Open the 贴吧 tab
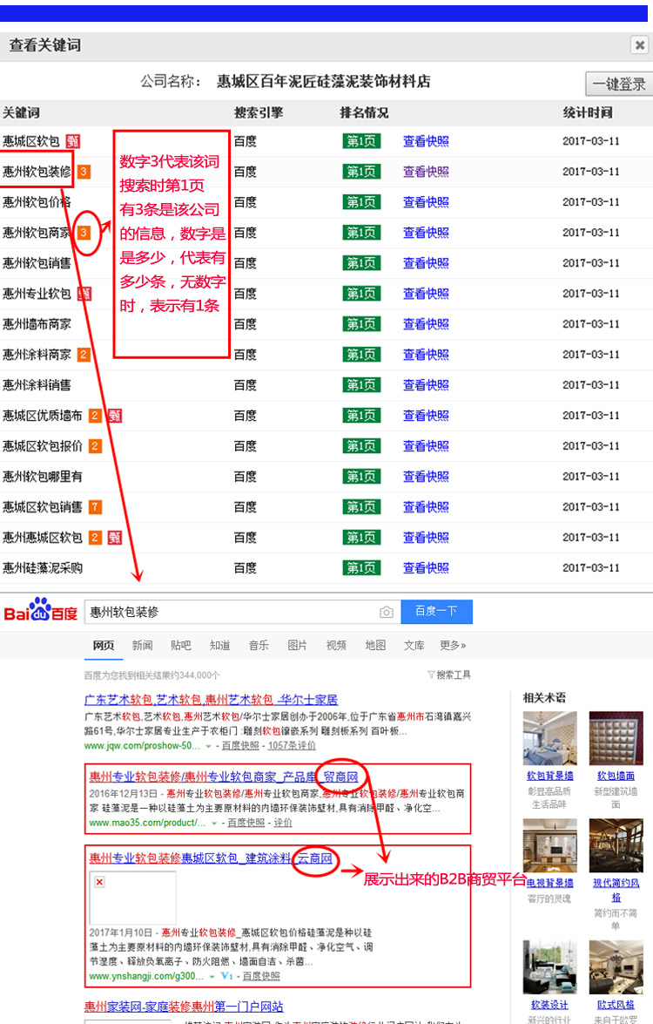The width and height of the screenshot is (653, 1024). click(181, 645)
